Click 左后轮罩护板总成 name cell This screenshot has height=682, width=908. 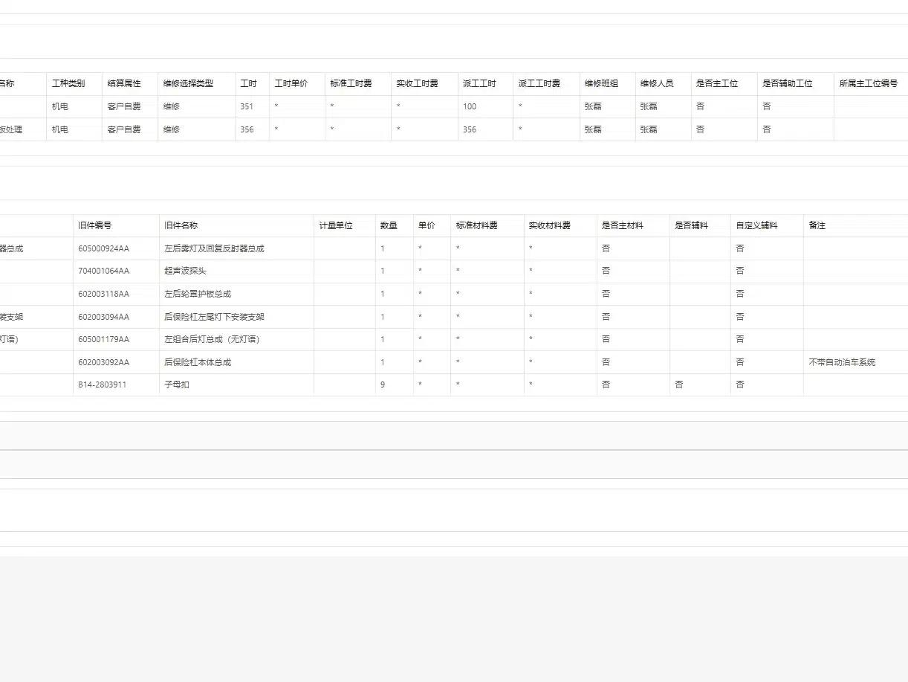point(198,294)
